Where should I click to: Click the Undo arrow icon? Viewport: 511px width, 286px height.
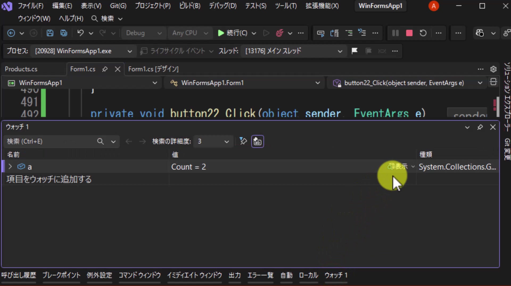coord(80,33)
